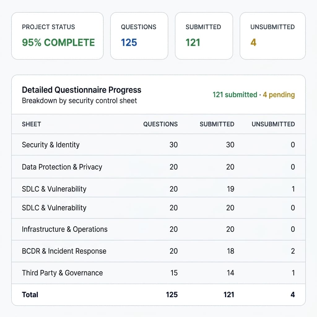Click the Detailed Questionnaire Progress heading
Image resolution: width=317 pixels, height=317 pixels.
(x=81, y=90)
